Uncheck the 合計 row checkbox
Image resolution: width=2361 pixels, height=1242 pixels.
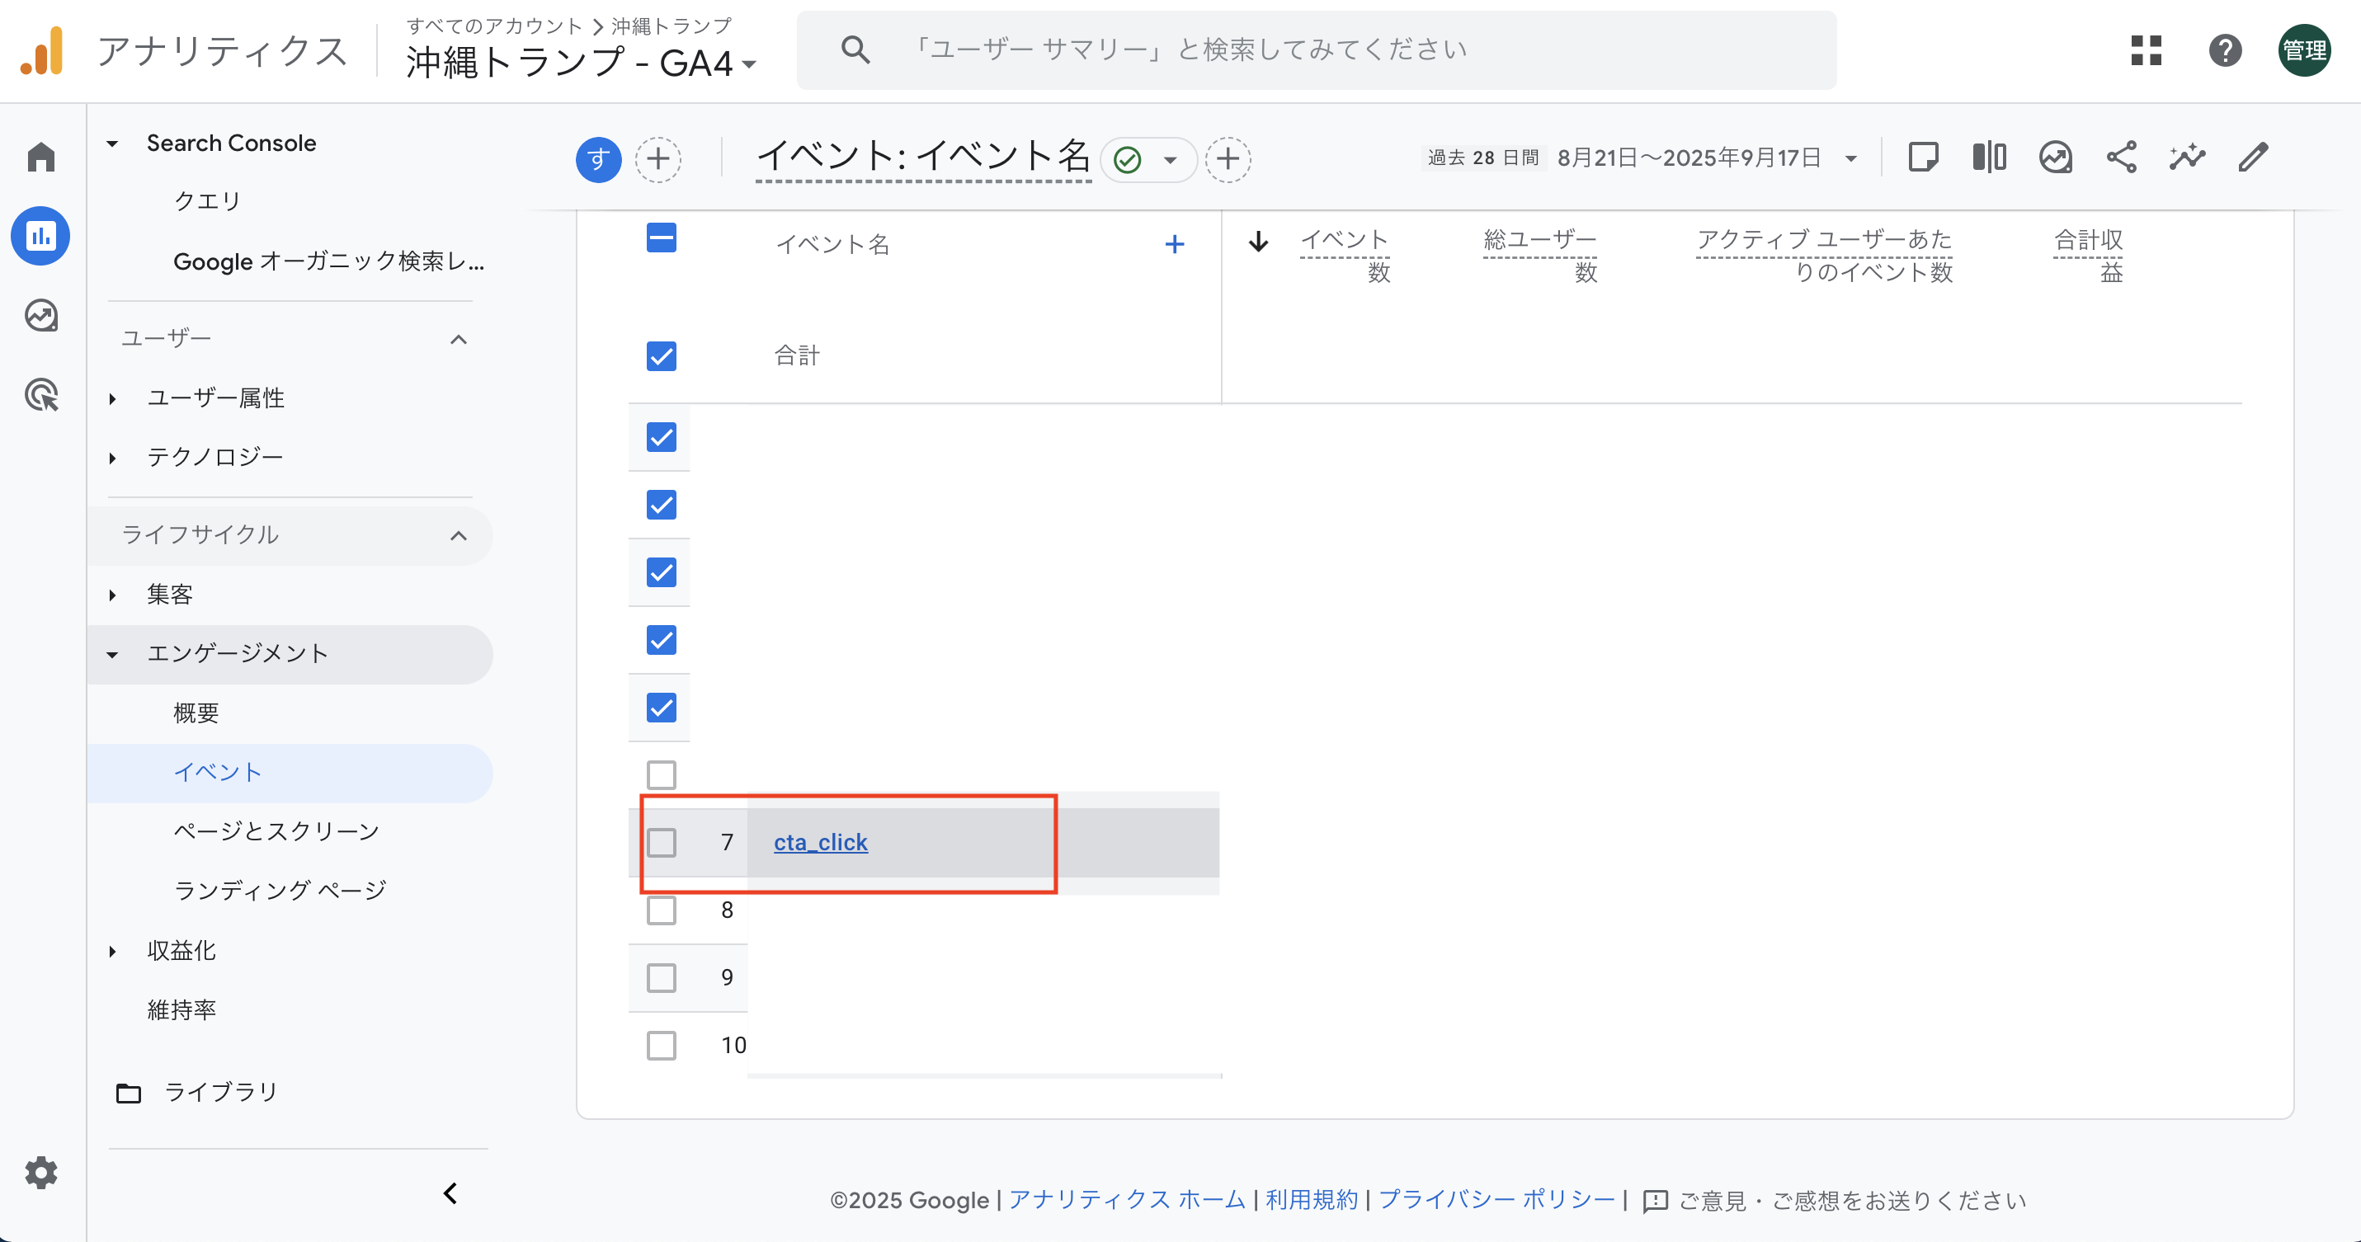(x=661, y=355)
